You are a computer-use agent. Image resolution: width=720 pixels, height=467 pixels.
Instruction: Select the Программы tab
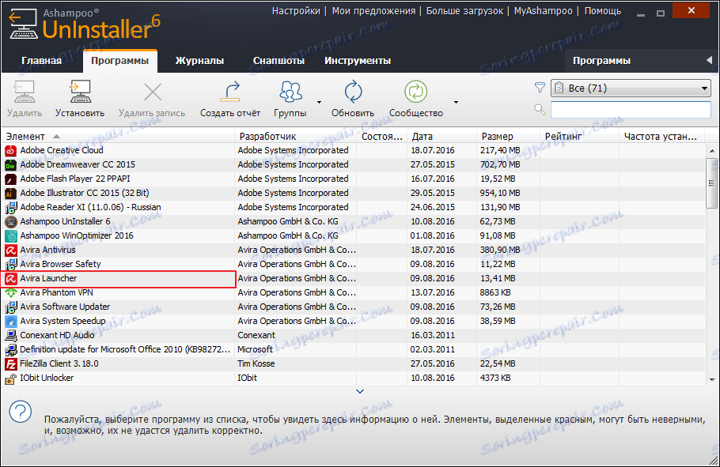[x=119, y=61]
